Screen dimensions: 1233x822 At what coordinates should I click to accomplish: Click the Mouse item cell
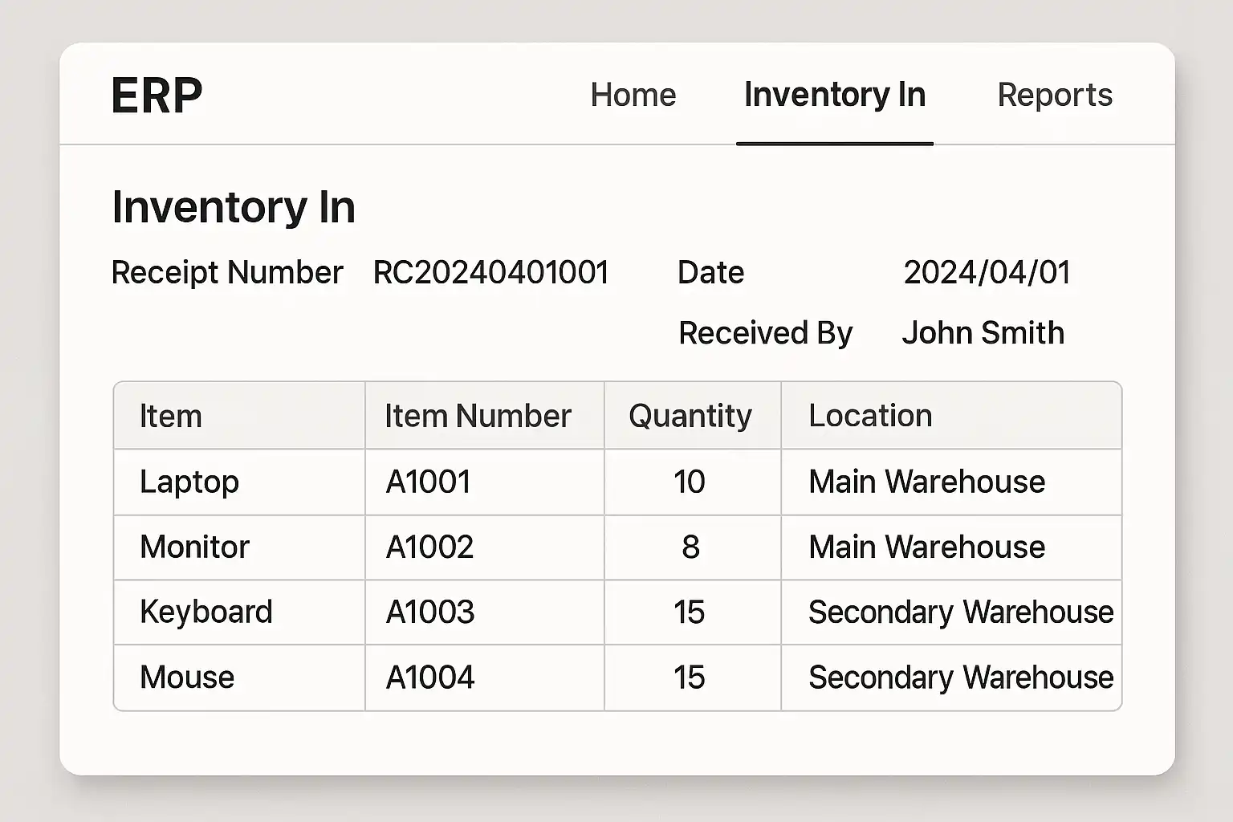(187, 678)
